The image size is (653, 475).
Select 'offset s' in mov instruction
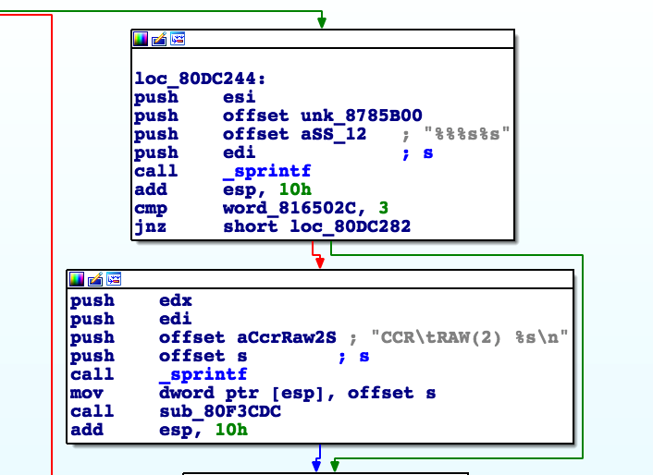[x=391, y=393]
